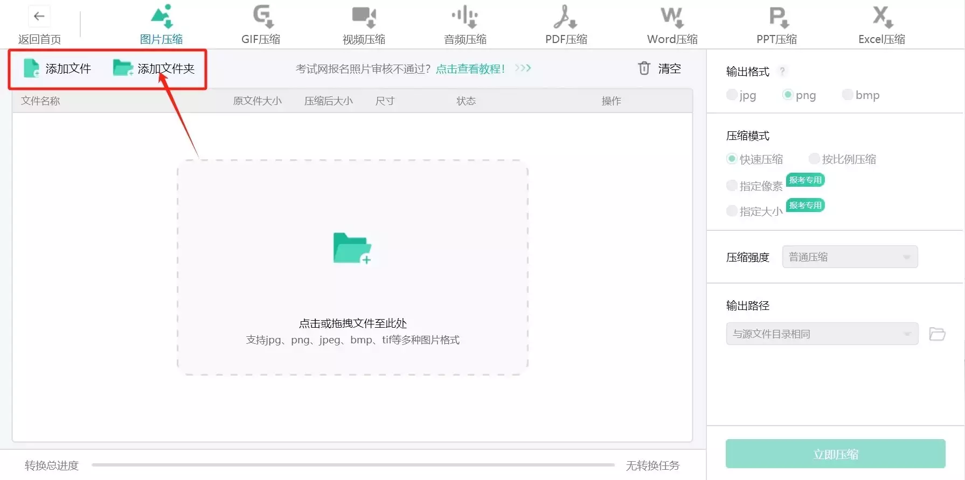This screenshot has width=965, height=480.
Task: Choose 指定像素 compression mode
Action: (732, 186)
